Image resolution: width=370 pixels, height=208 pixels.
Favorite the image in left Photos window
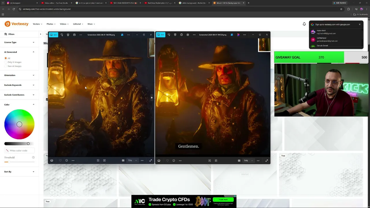(x=60, y=161)
